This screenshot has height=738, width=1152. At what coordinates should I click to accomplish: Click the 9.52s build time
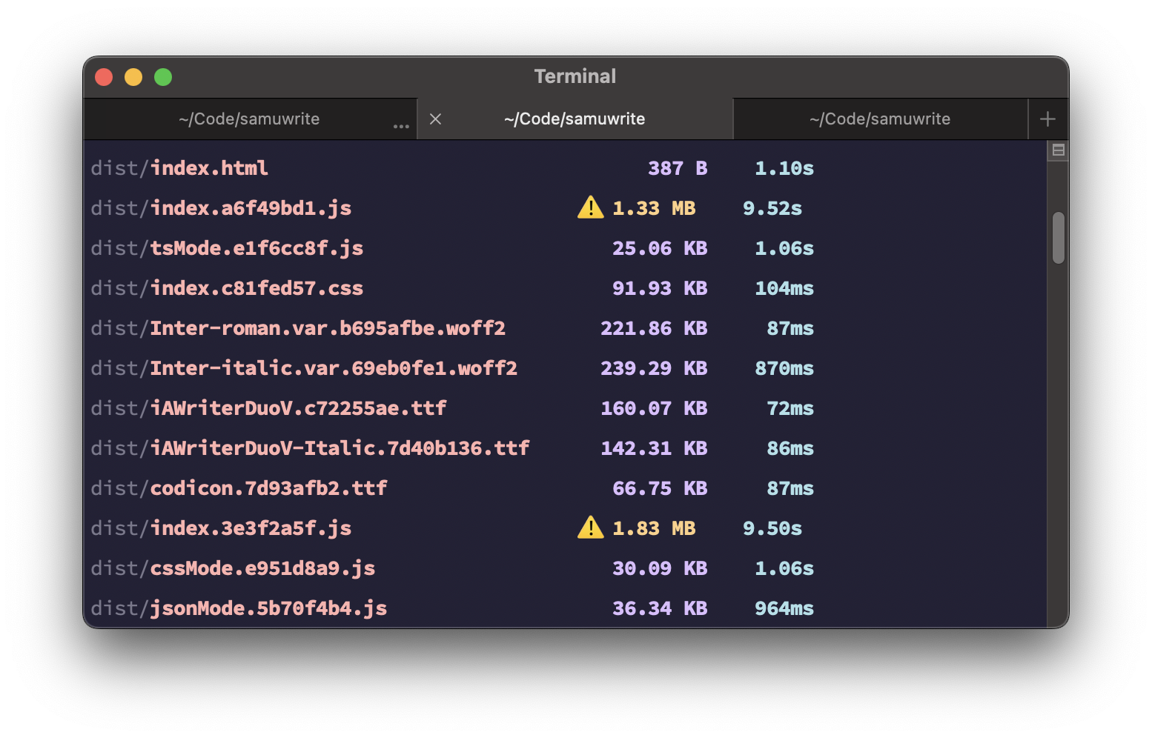pyautogui.click(x=772, y=208)
